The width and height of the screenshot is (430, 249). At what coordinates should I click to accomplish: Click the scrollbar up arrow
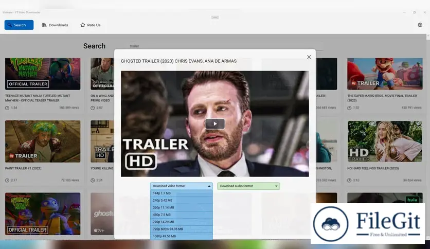click(428, 36)
